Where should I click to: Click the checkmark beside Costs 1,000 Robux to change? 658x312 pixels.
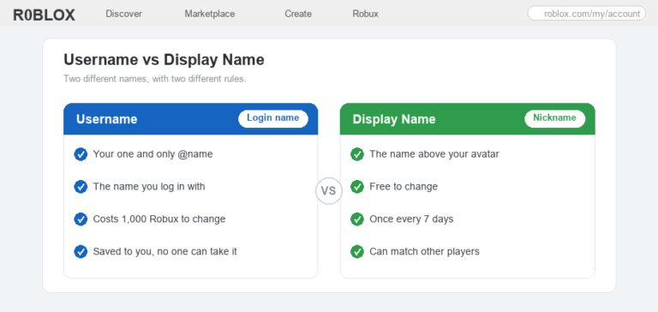click(x=81, y=219)
